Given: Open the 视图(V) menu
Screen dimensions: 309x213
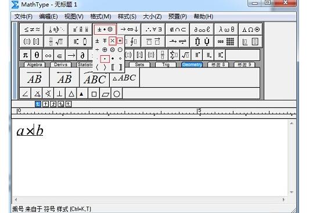Looking at the screenshot, I should (74, 16).
